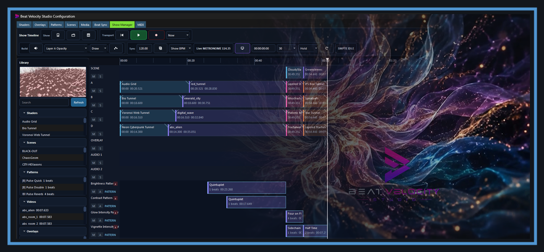The image size is (544, 252).
Task: Solo track B
Action: click(100, 105)
